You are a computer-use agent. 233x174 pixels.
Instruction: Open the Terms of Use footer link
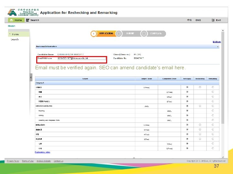(28, 161)
